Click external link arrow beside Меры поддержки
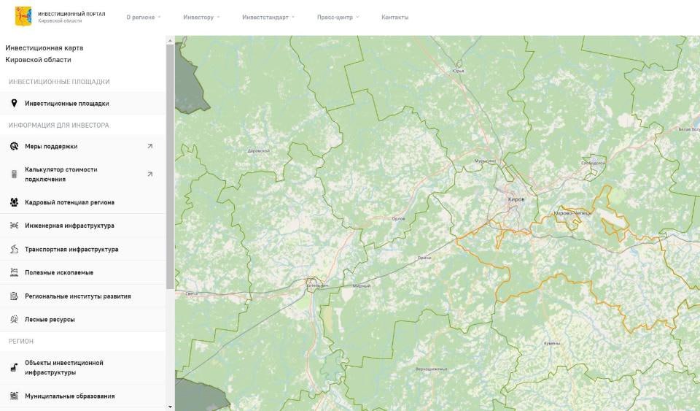 [150, 146]
